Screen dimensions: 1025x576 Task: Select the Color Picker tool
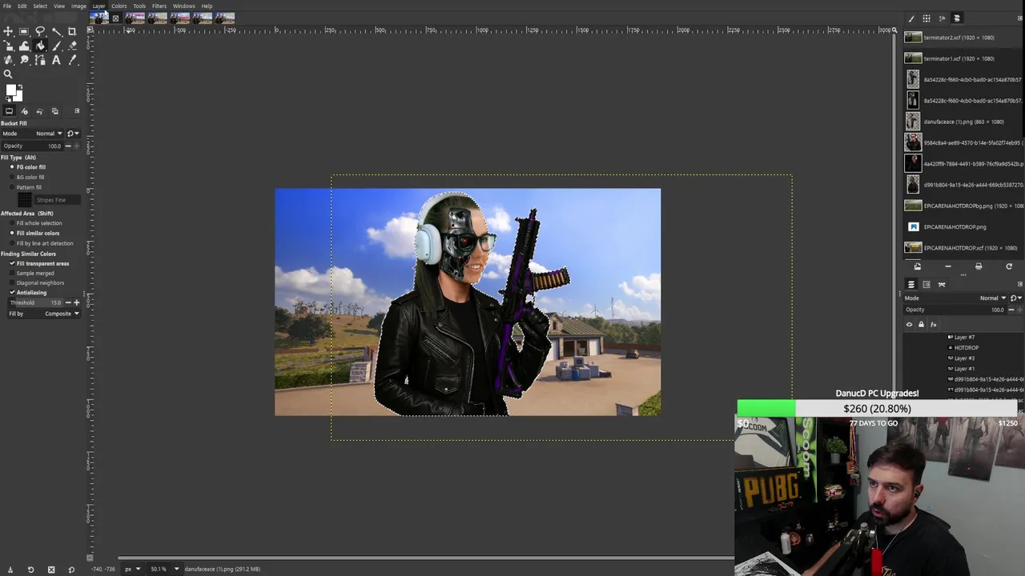coord(72,59)
